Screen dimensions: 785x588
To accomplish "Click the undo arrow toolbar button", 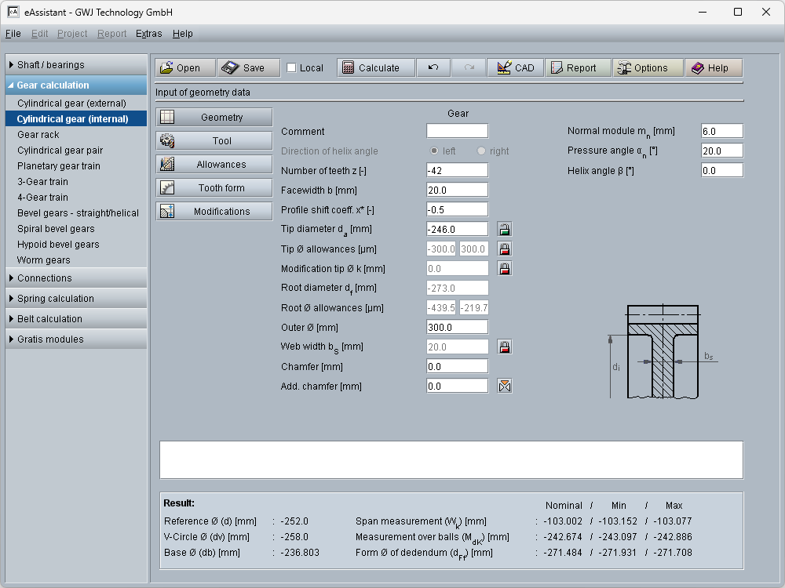I will 433,68.
